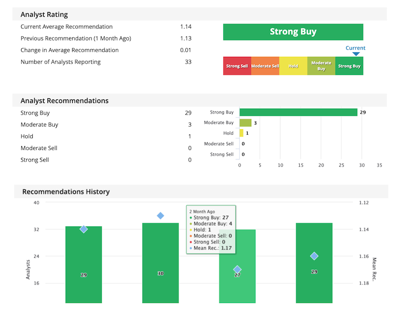Select the yellow Hold rating segment
Screen dimensions: 395x314
tap(293, 66)
